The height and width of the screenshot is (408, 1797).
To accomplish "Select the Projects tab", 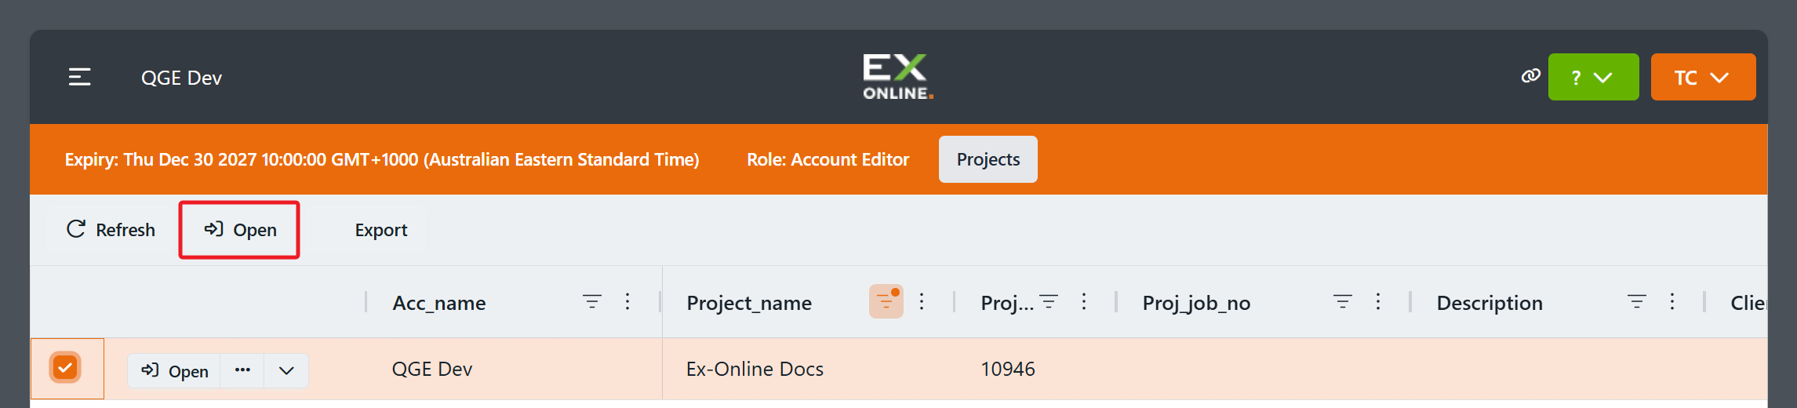I will (988, 159).
